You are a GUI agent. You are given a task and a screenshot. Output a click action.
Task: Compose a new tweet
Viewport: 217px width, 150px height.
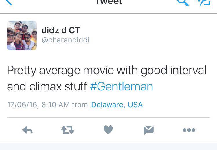point(204,2)
